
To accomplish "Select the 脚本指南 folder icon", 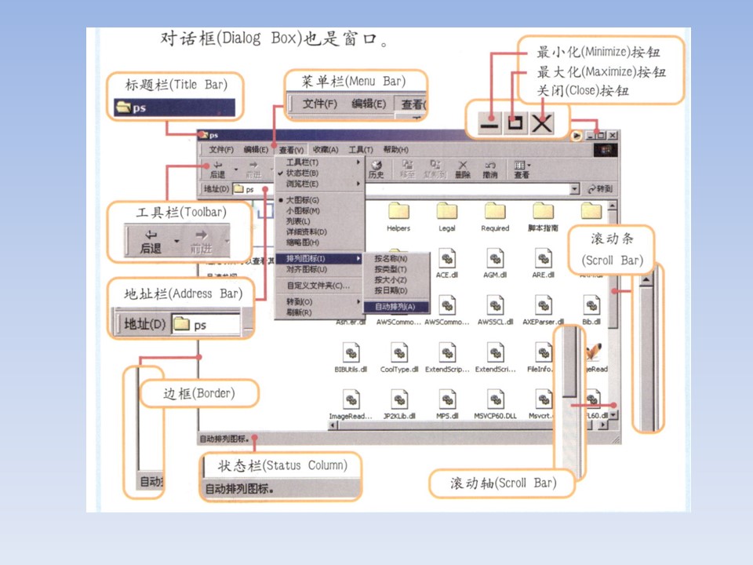I will tap(543, 211).
